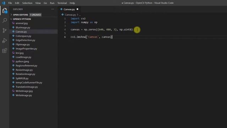Open tempCodeRunnerFile.py from the file tree
The height and width of the screenshot is (128, 227).
[29, 82]
